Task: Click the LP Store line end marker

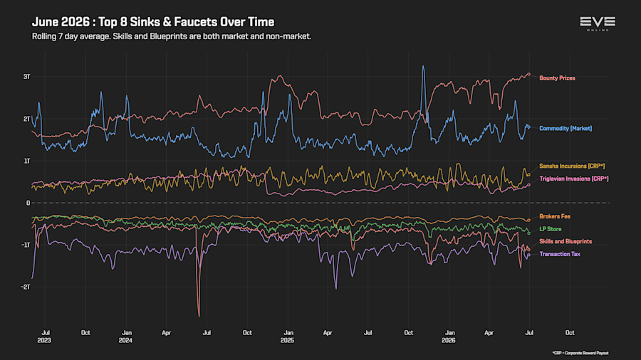Action: tap(529, 233)
